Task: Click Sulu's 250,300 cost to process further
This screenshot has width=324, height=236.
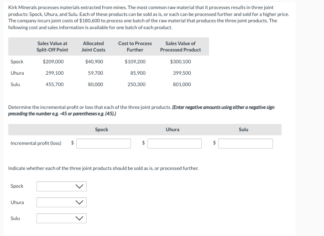Action: tap(136, 84)
